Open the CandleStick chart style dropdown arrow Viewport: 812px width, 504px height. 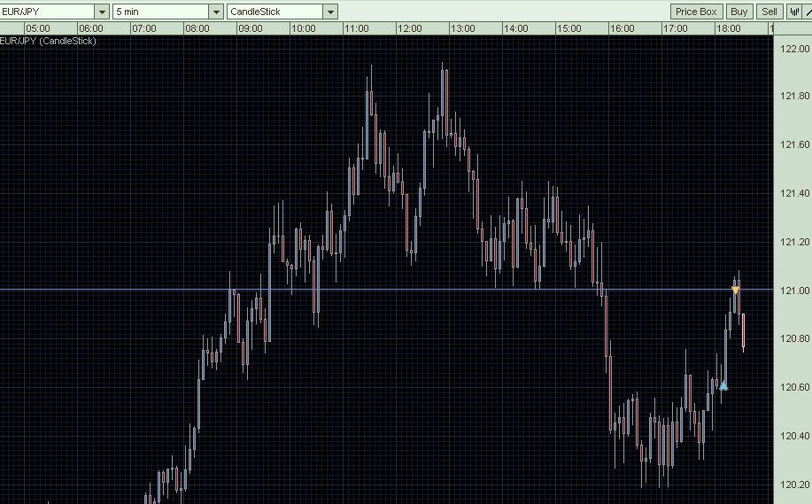(330, 12)
